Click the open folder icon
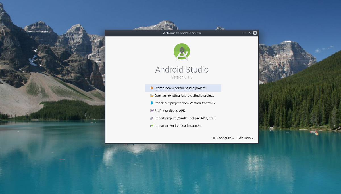This screenshot has width=341, height=194. 152,96
